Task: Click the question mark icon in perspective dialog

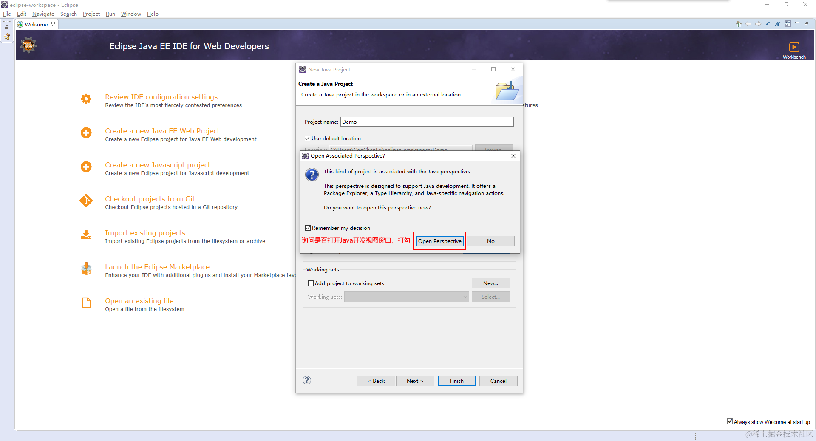Action: [x=312, y=175]
